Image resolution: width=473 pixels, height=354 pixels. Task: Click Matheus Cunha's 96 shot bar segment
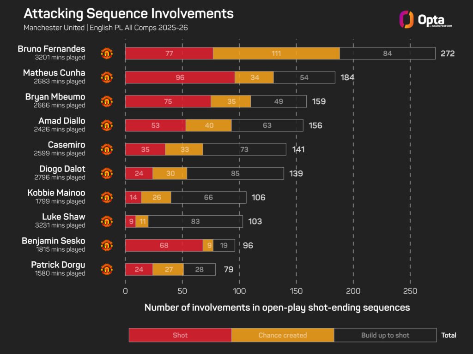pyautogui.click(x=180, y=77)
